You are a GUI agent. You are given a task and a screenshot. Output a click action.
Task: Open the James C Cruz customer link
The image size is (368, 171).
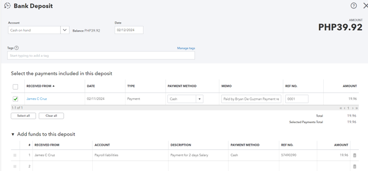(37, 99)
